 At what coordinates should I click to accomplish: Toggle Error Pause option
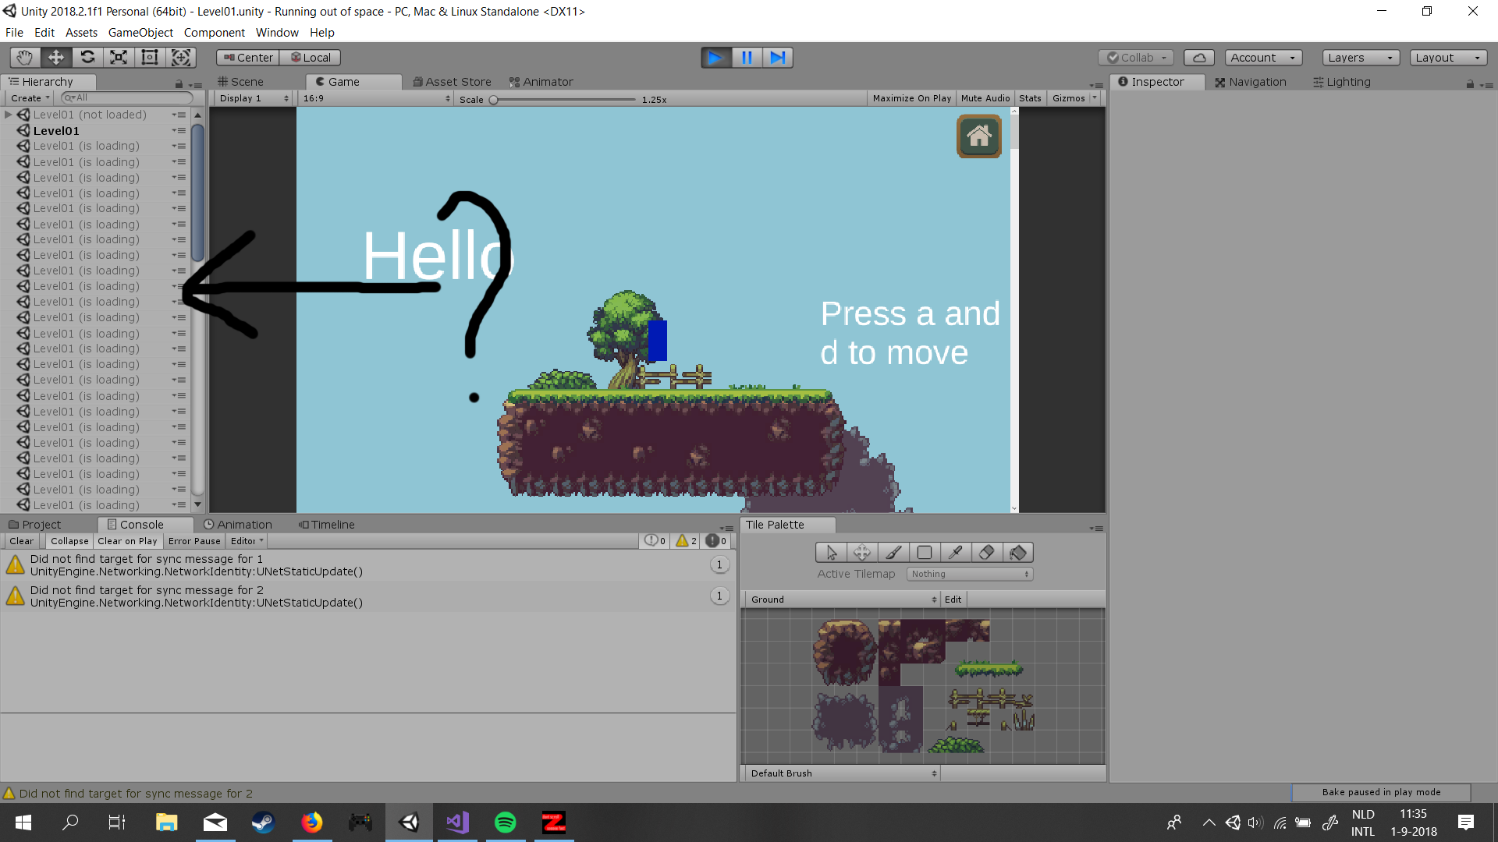tap(194, 541)
